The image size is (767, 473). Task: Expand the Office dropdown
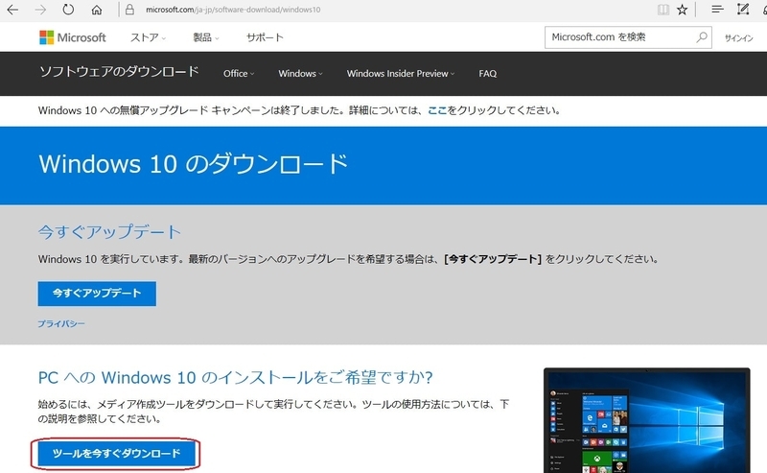pos(239,74)
